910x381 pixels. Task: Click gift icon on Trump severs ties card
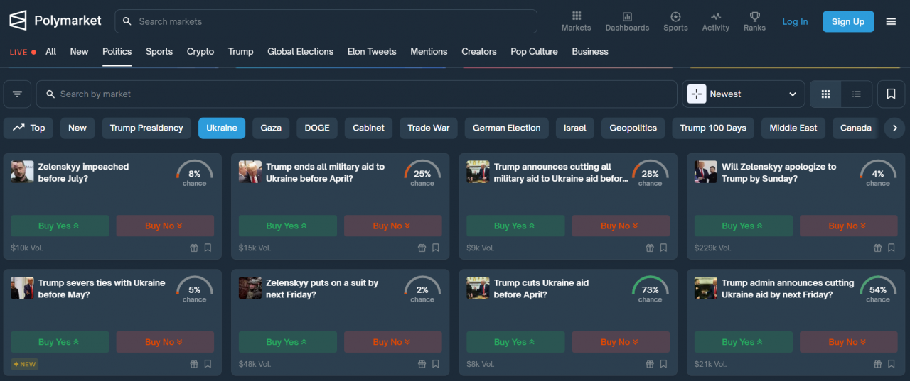193,364
